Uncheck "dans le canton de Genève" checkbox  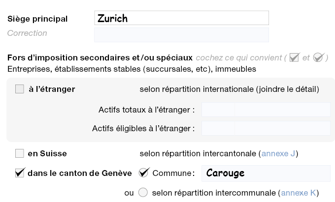[20, 173]
